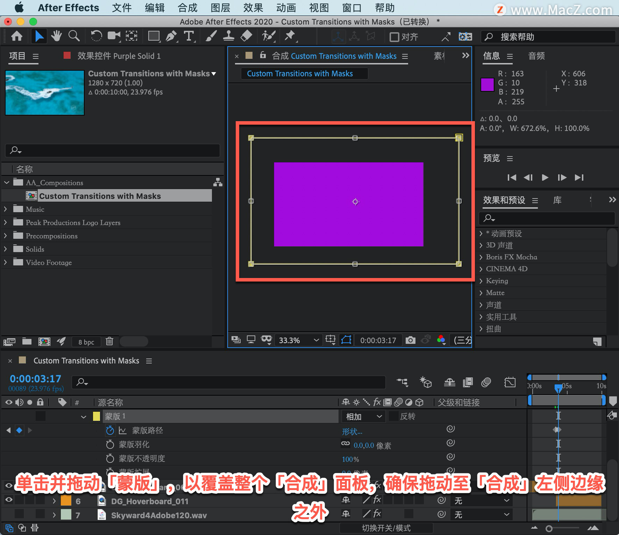
Task: Select the Pen tool
Action: (x=171, y=36)
